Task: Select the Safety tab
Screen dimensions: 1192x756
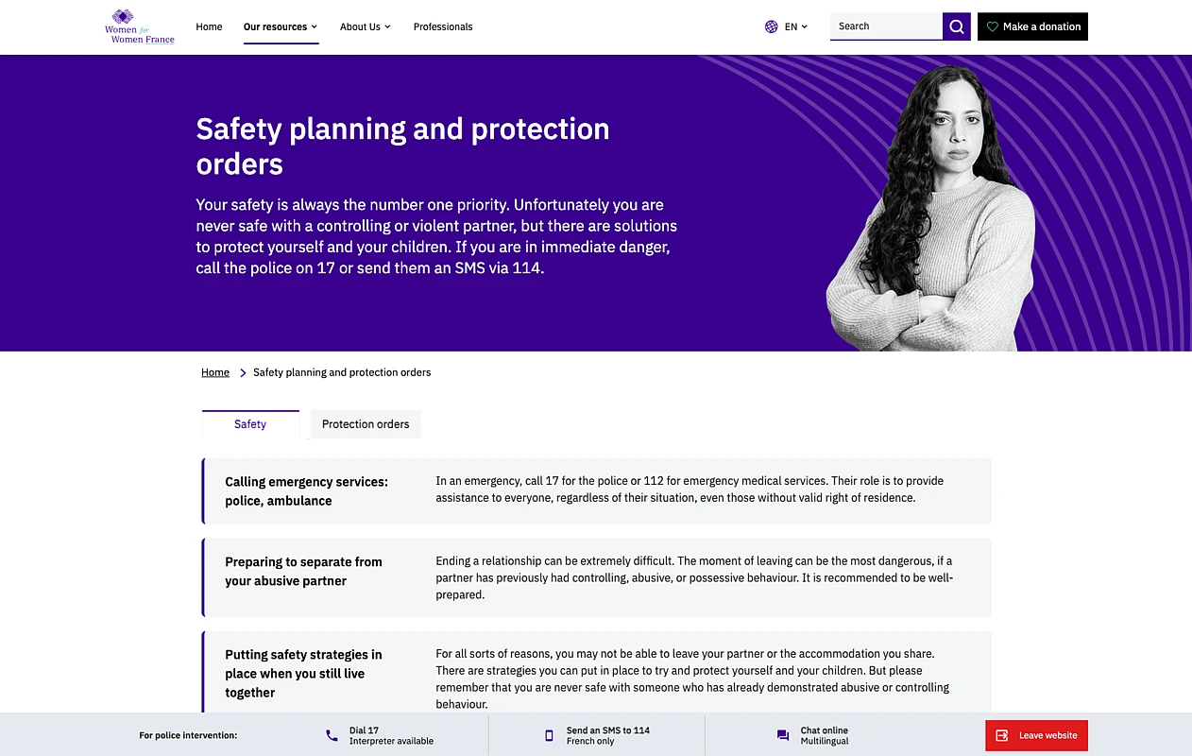Action: pos(250,424)
